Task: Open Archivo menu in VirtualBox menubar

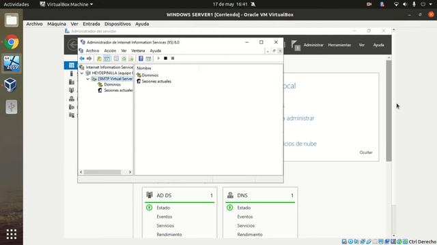Action: click(x=34, y=24)
